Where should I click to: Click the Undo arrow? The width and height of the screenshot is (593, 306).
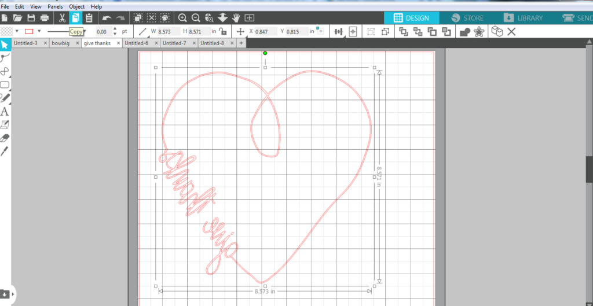(x=107, y=18)
